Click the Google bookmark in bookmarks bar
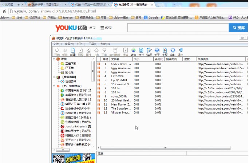 pos(151,17)
